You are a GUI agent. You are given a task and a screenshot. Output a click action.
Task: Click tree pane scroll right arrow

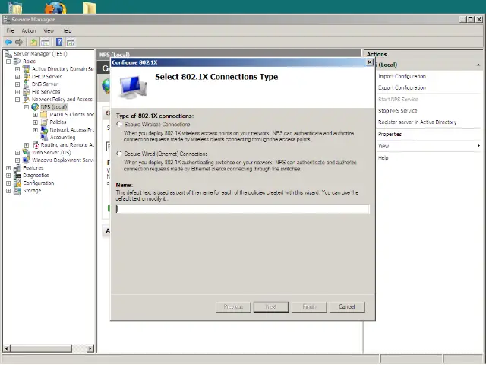pyautogui.click(x=90, y=348)
